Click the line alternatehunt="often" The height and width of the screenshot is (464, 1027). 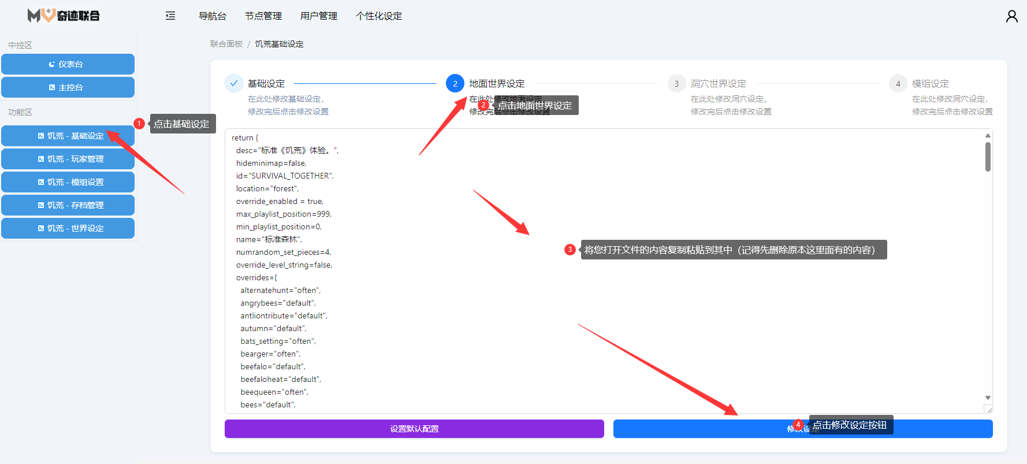(x=281, y=290)
